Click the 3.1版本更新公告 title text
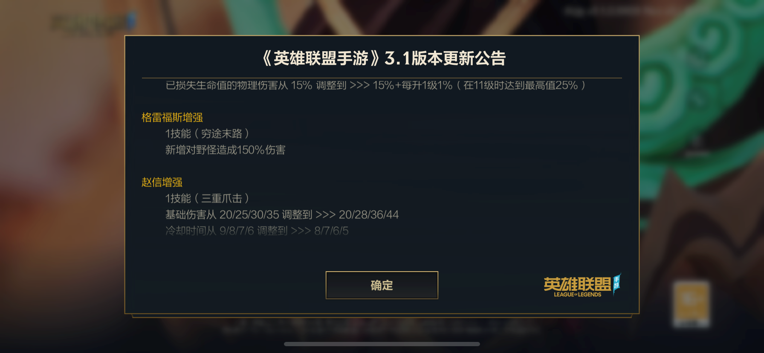764x353 pixels. (445, 58)
